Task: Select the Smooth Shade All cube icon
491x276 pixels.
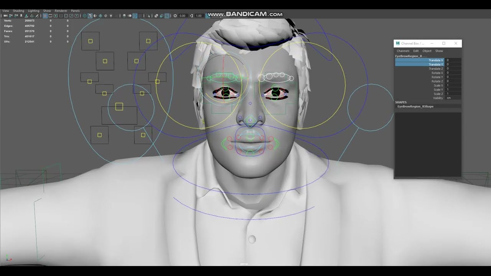Action: [x=90, y=16]
